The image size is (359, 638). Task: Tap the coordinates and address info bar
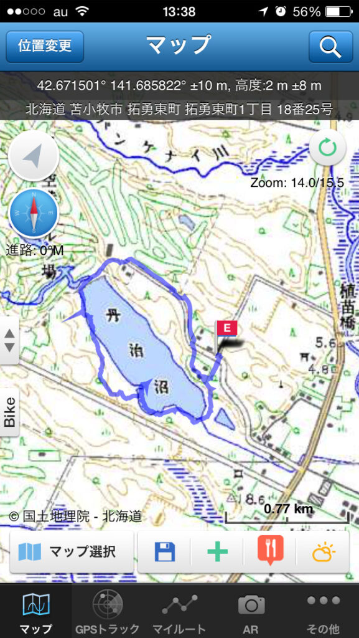[x=179, y=97]
